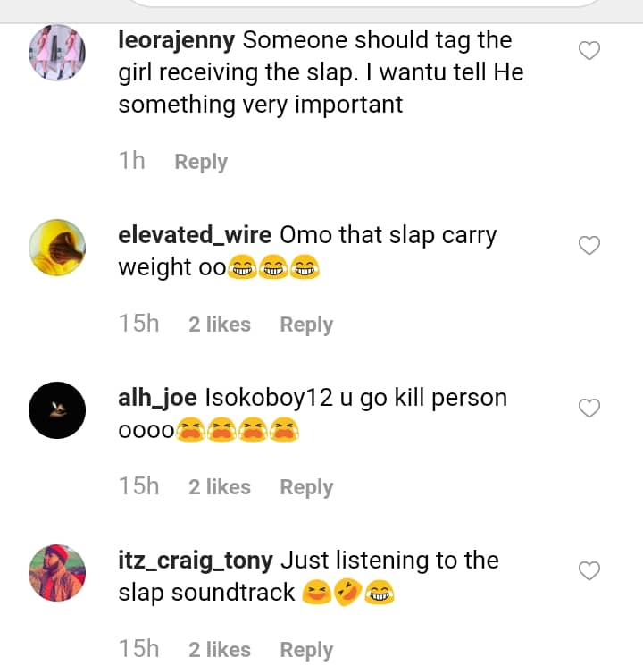Reply to alh_joe's comment
The image size is (643, 666).
(306, 487)
